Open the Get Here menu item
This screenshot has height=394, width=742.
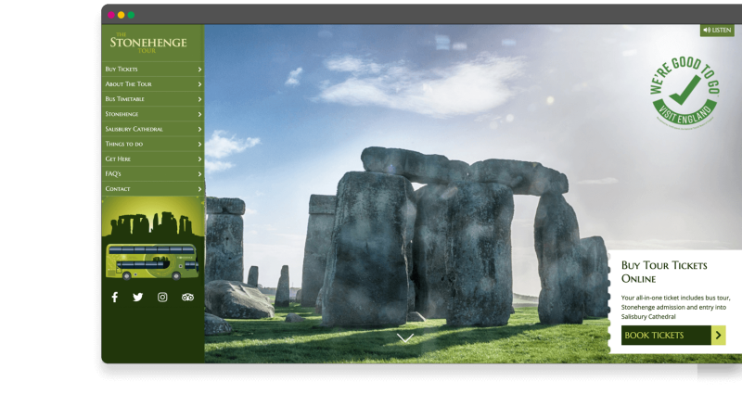[118, 159]
